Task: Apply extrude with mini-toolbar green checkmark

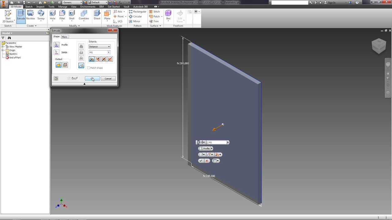Action: 201,161
